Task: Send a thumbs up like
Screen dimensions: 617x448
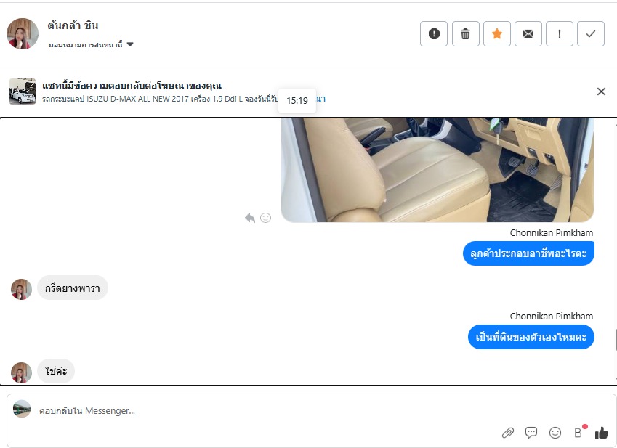Action: click(x=602, y=433)
